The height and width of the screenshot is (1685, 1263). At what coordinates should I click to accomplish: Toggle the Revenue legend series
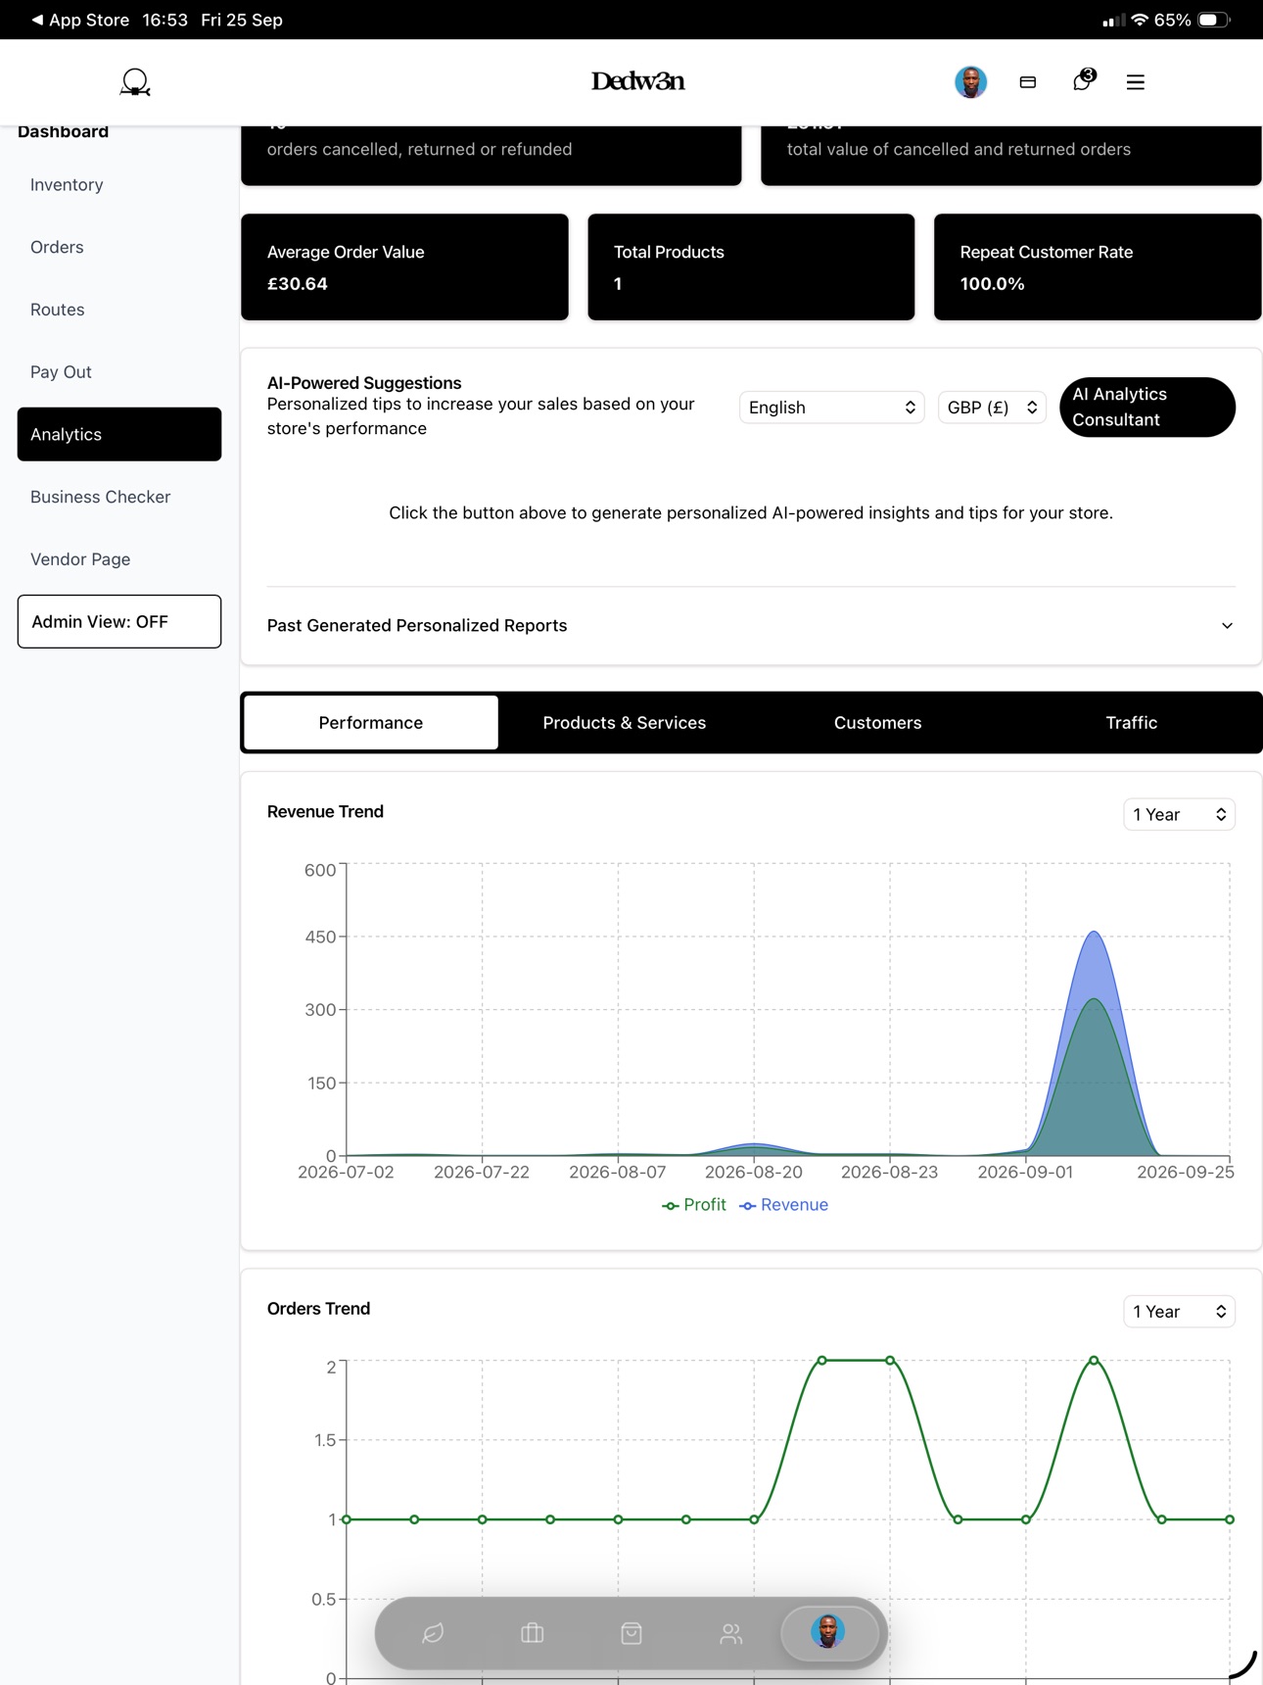pos(784,1205)
